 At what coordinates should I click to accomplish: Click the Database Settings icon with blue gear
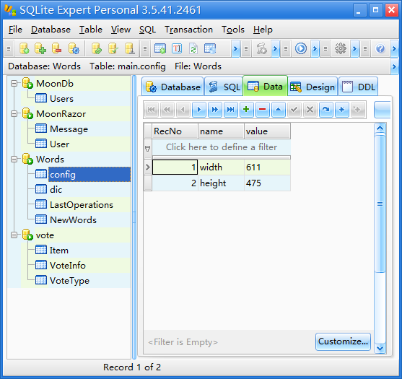[74, 48]
